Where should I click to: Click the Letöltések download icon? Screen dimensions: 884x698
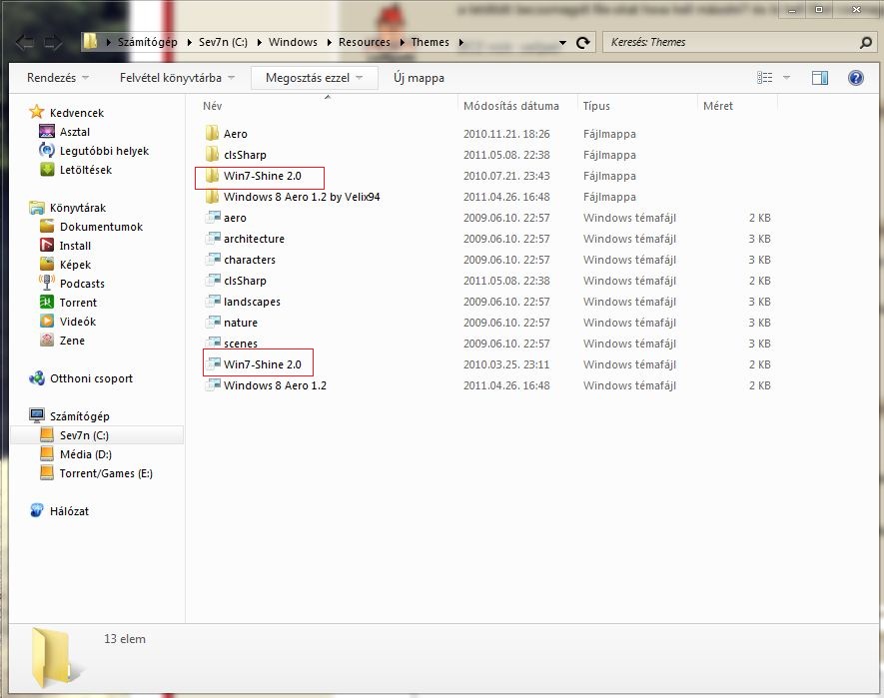[x=47, y=169]
